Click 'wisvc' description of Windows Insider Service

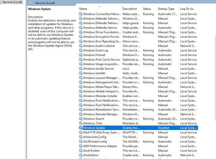click(x=126, y=69)
